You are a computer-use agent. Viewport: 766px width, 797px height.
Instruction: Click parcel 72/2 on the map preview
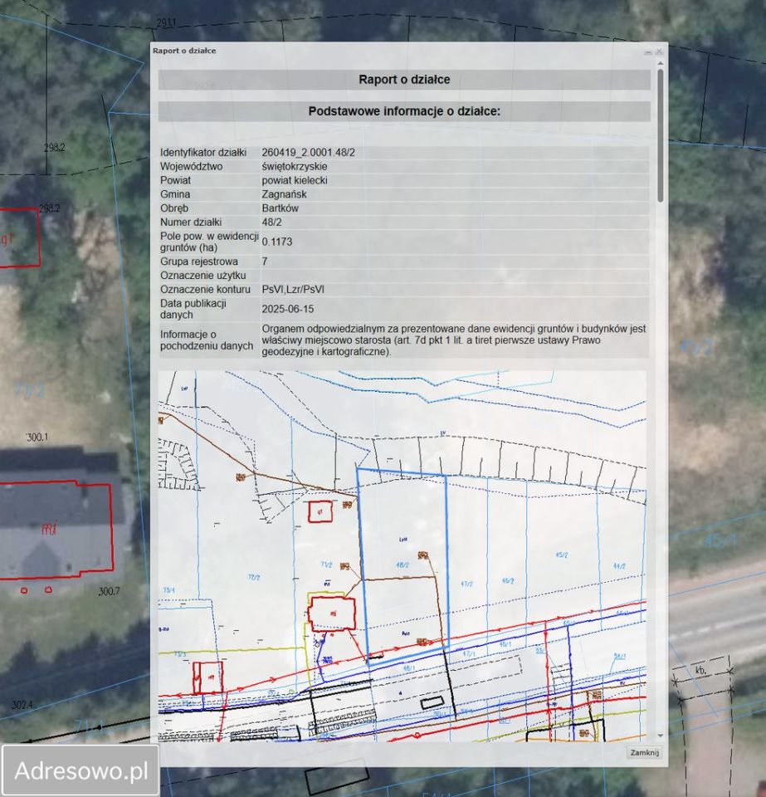tap(254, 577)
